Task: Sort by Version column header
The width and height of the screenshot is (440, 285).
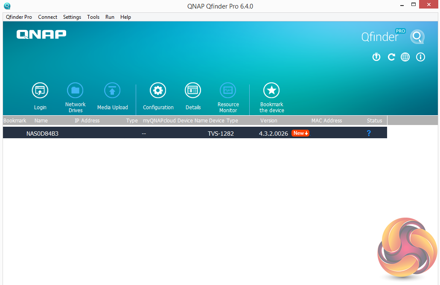Action: coord(268,121)
